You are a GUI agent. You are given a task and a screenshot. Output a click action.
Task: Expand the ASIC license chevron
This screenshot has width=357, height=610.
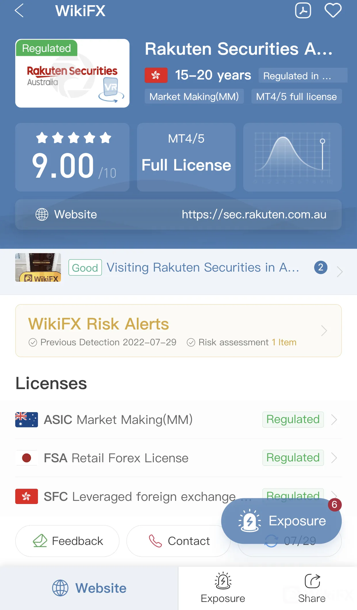(334, 420)
